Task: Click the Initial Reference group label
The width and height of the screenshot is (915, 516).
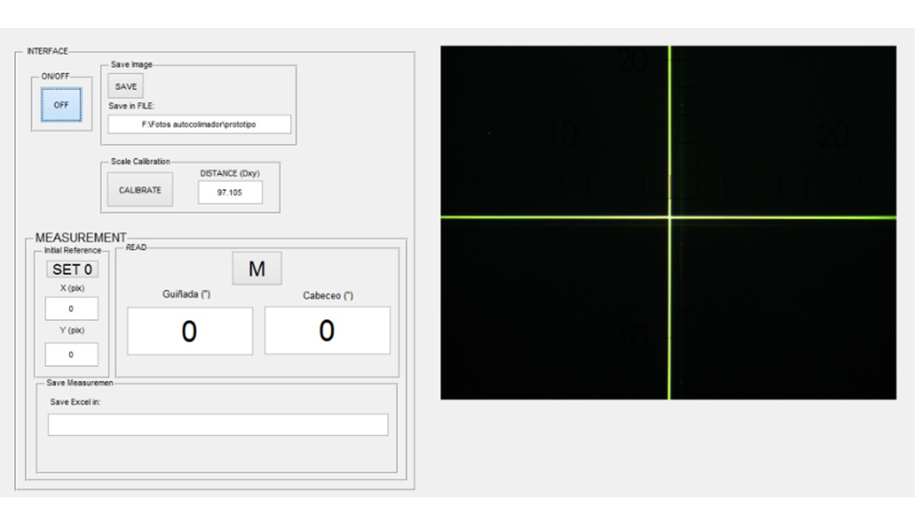Action: [x=73, y=250]
